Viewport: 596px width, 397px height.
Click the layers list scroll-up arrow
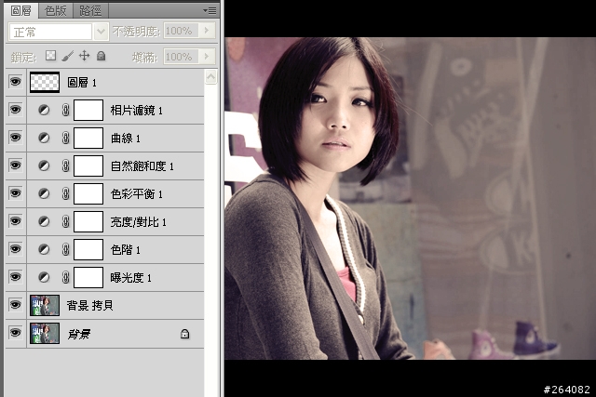(x=210, y=77)
